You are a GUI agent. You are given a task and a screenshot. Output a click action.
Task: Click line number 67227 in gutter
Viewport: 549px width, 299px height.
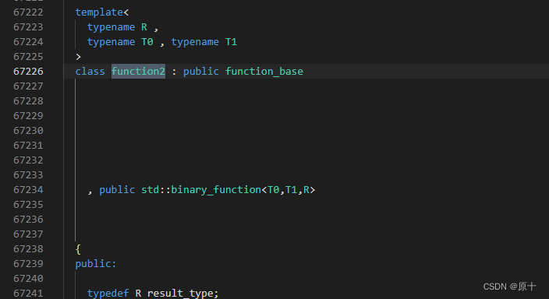[x=28, y=86]
